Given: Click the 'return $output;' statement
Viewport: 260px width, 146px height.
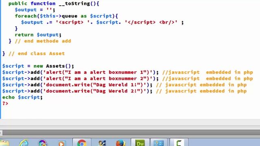Looking at the screenshot, I should (38, 35).
